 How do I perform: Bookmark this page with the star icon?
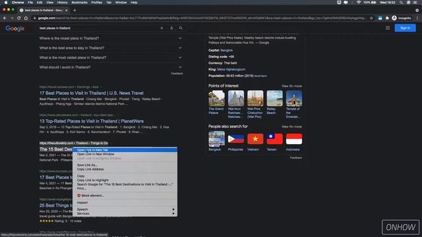(x=371, y=18)
